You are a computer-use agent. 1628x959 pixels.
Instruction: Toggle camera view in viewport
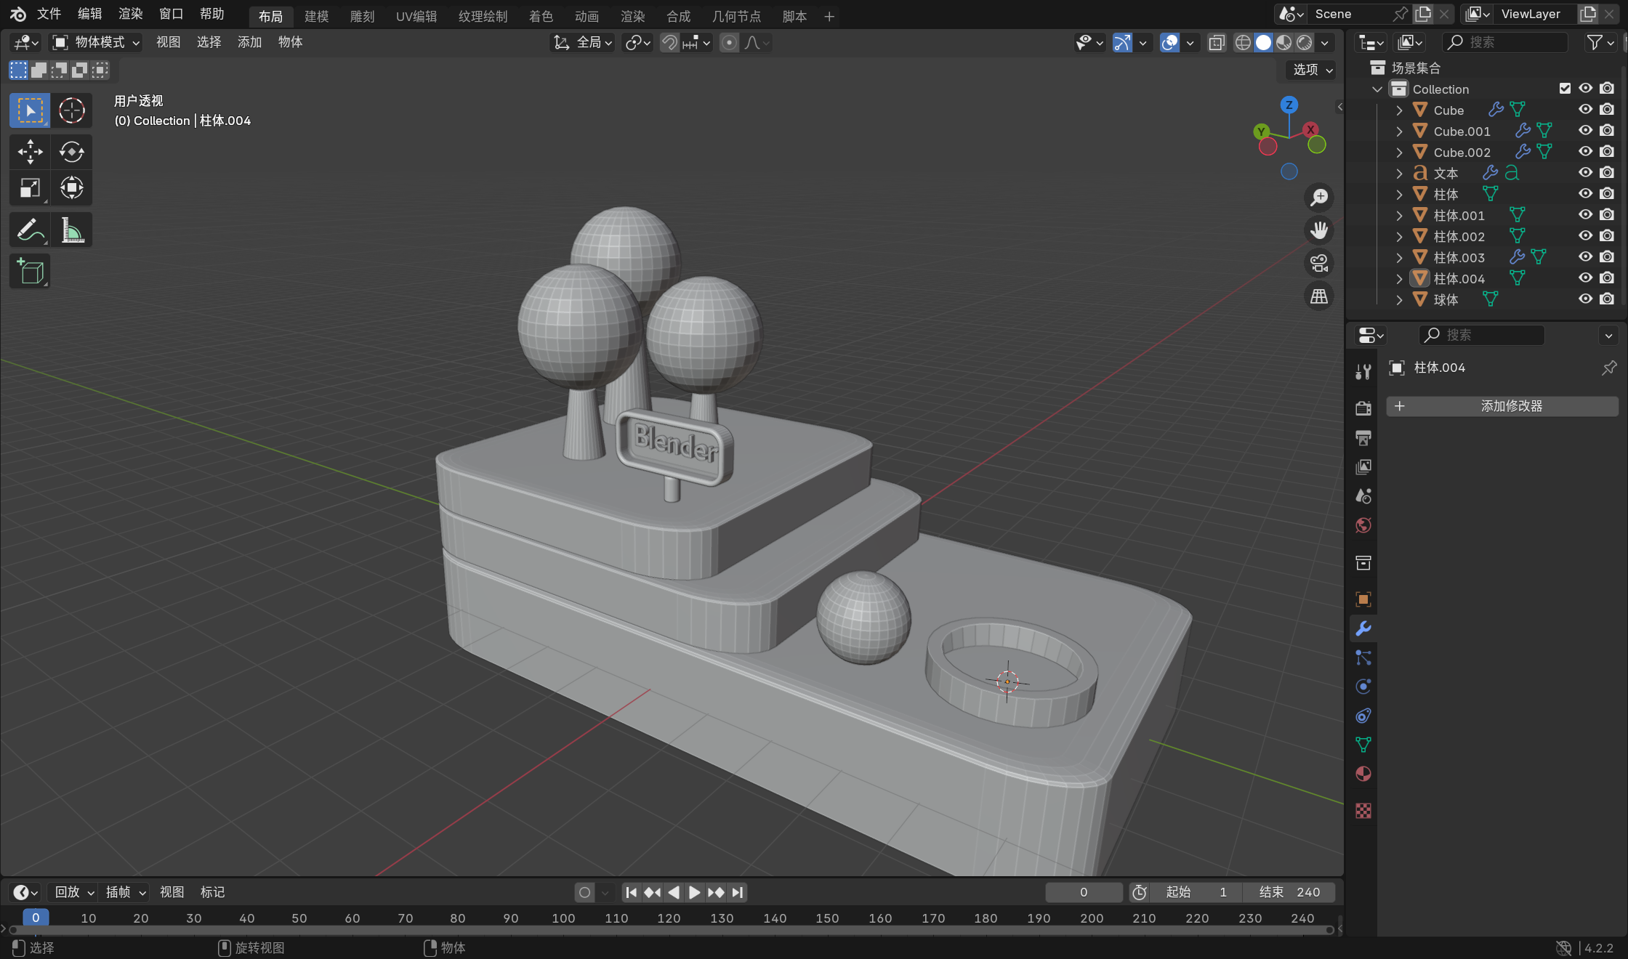click(1318, 263)
